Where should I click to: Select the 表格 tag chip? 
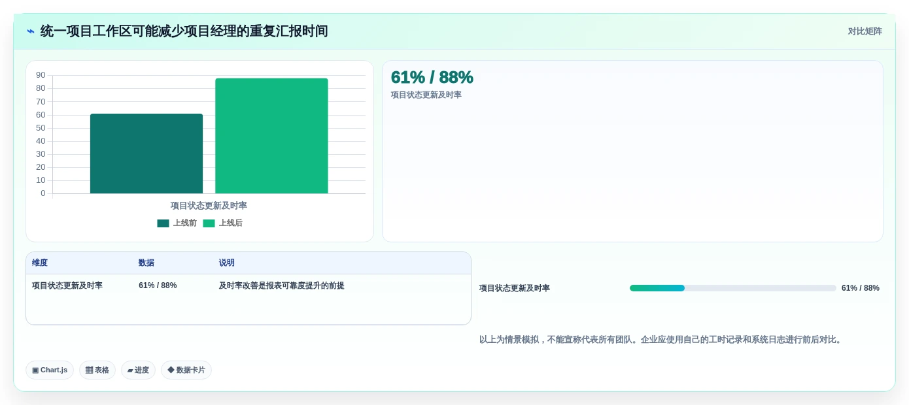click(97, 370)
